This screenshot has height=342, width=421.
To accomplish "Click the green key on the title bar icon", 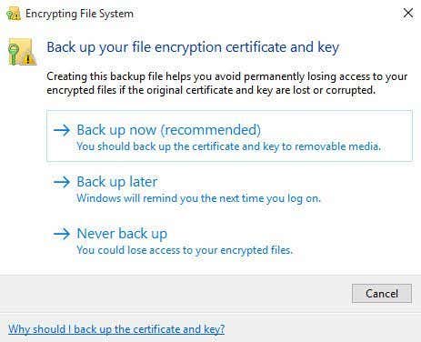I will pos(9,15).
